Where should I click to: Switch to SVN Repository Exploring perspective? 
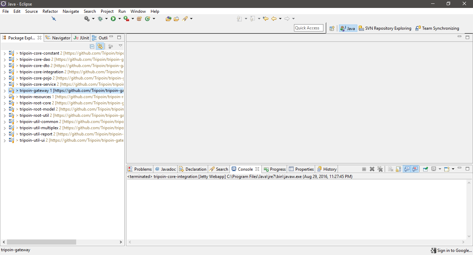(x=385, y=28)
